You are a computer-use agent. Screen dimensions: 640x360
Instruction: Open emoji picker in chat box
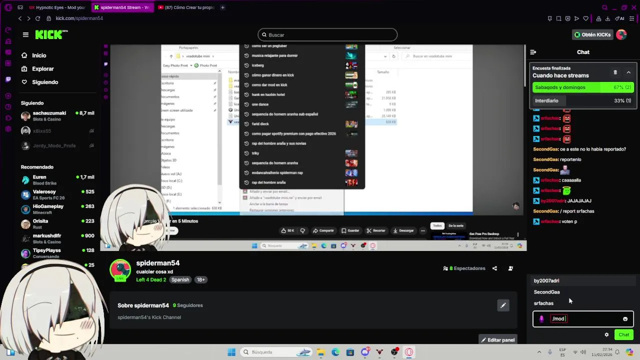click(x=625, y=319)
